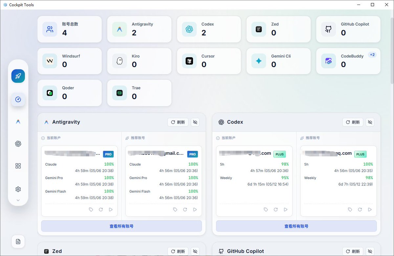Open the gauge overview sidebar icon
The width and height of the screenshot is (394, 256).
pos(18,99)
